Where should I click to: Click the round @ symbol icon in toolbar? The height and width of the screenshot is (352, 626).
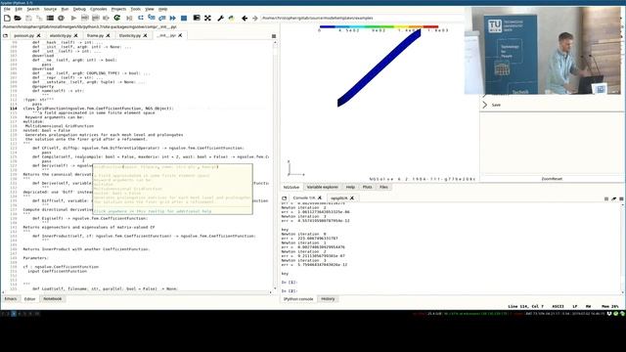[61, 18]
